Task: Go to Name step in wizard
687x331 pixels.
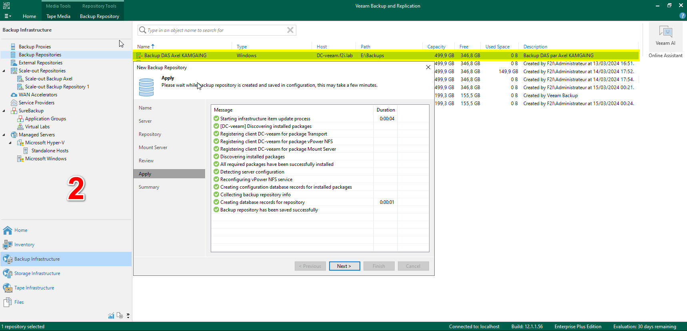Action: point(145,108)
